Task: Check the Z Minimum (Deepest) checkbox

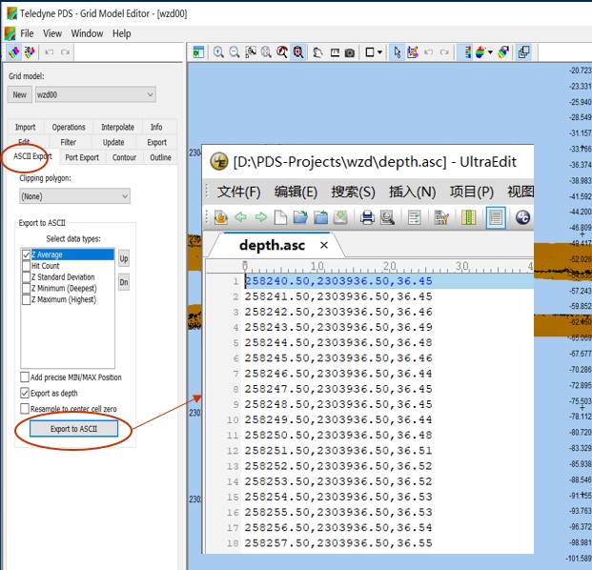Action: click(x=26, y=289)
